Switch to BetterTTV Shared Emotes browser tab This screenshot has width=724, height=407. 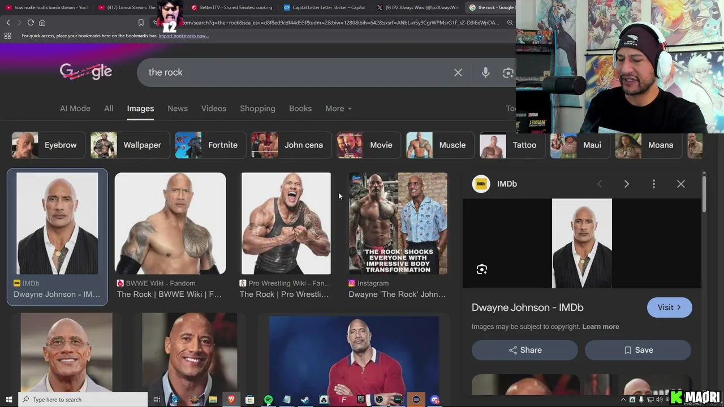(232, 7)
